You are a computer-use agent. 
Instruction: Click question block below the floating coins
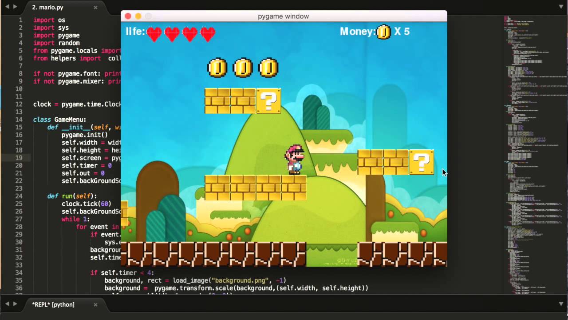268,101
